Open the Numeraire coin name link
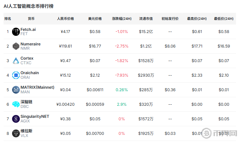This screenshot has width=241, height=143. [x=30, y=44]
